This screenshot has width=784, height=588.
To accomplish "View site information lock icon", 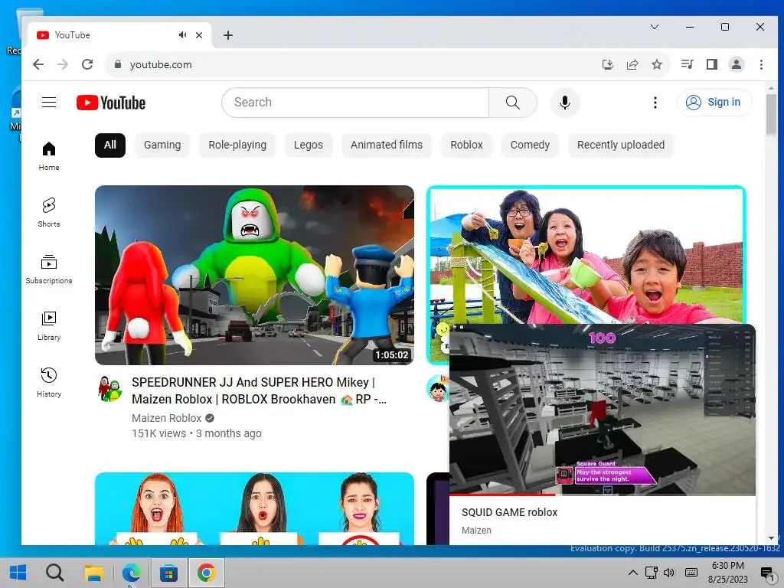I will point(118,64).
